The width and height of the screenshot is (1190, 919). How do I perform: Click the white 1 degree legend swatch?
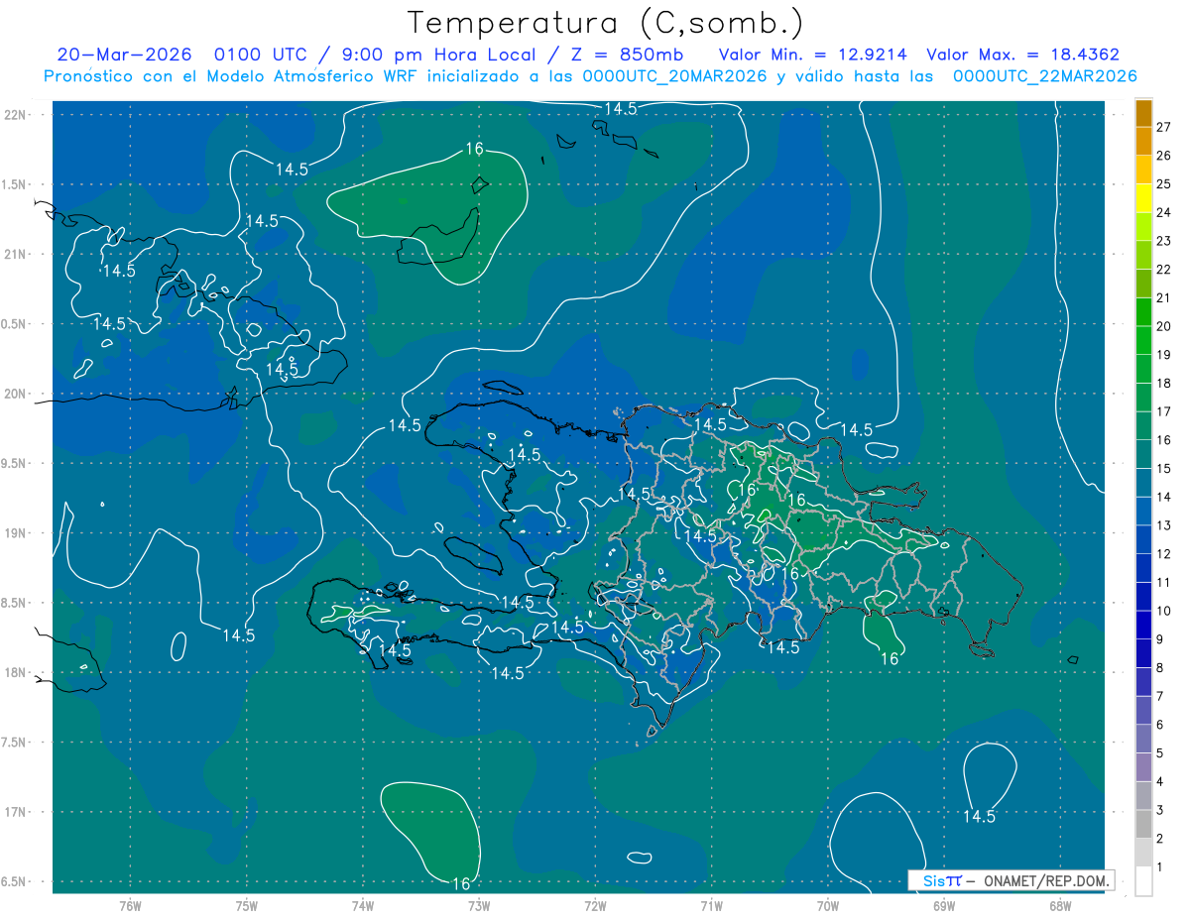1143,881
